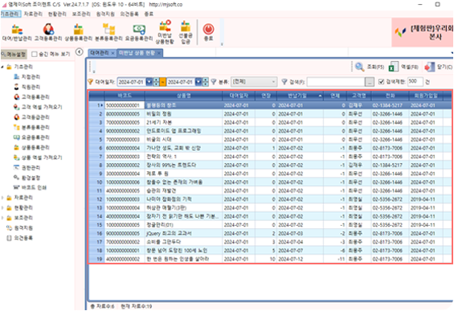This screenshot has height=311, width=454.
Task: Open the 현황관리 menu
Action: point(57,14)
